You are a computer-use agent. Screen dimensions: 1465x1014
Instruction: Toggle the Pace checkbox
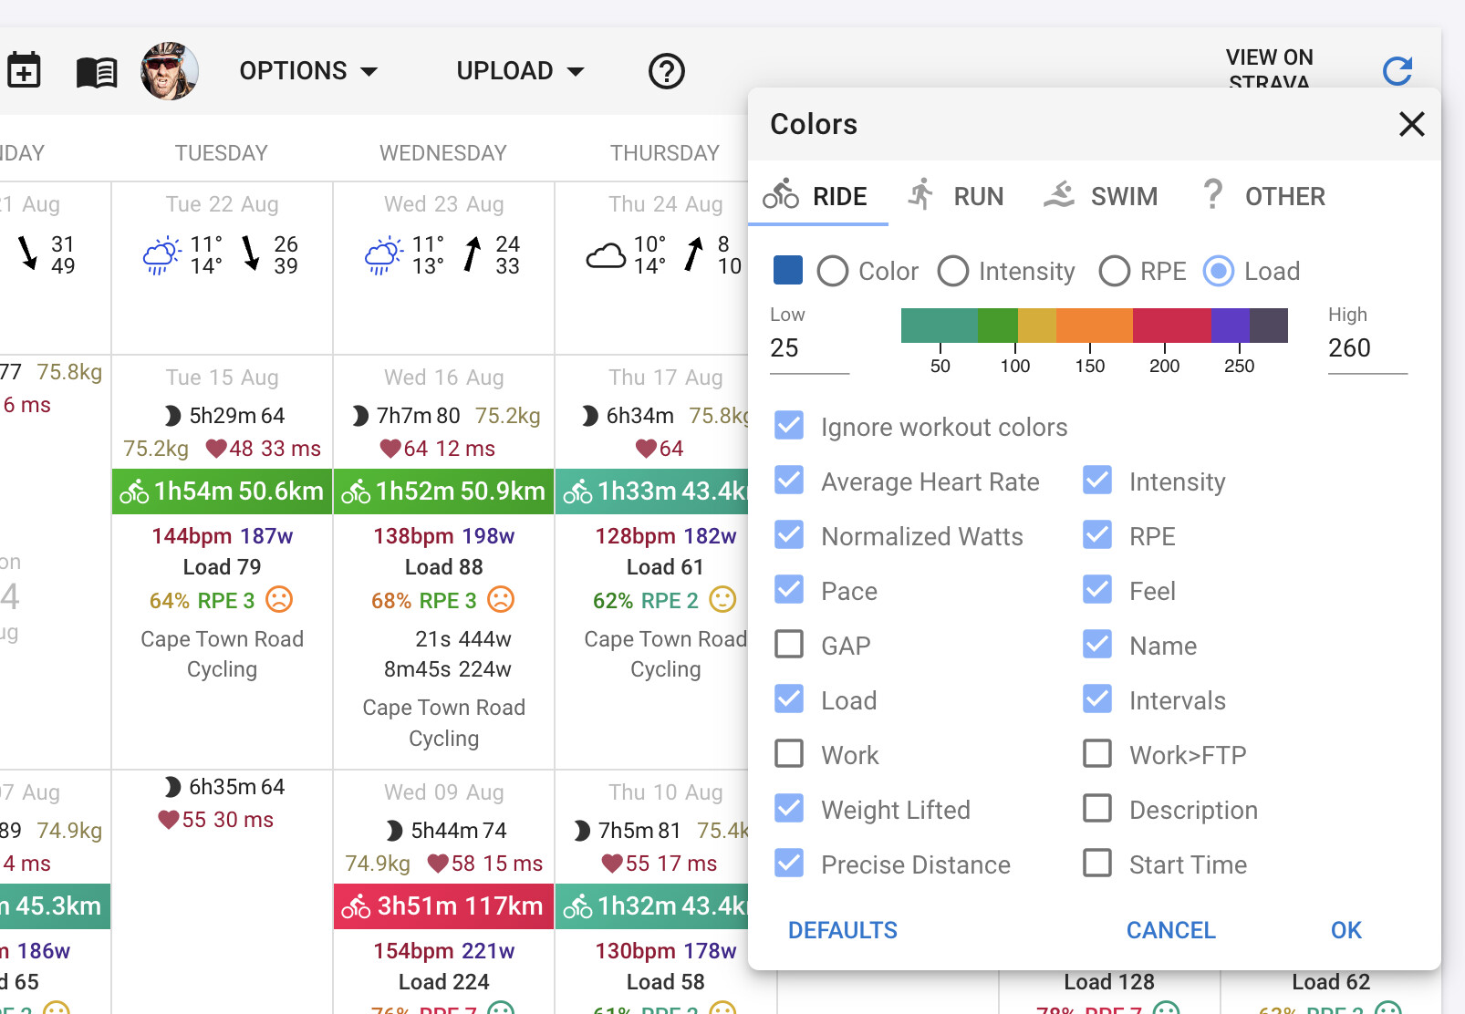click(789, 590)
